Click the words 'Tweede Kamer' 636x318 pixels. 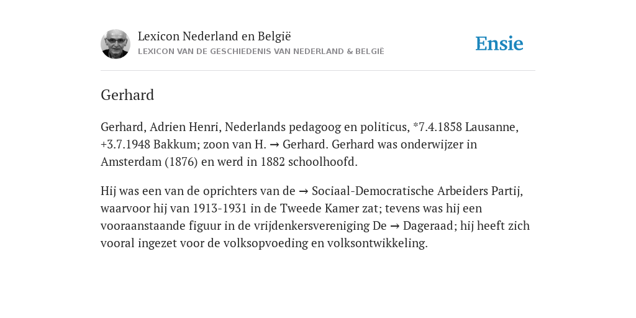tap(317, 209)
